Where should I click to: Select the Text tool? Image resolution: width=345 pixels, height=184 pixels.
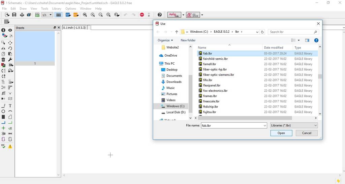tap(10, 105)
